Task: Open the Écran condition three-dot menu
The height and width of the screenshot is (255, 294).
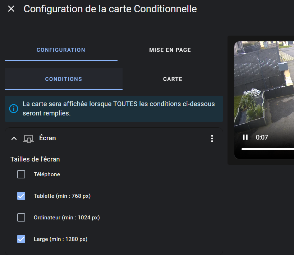Action: click(212, 138)
